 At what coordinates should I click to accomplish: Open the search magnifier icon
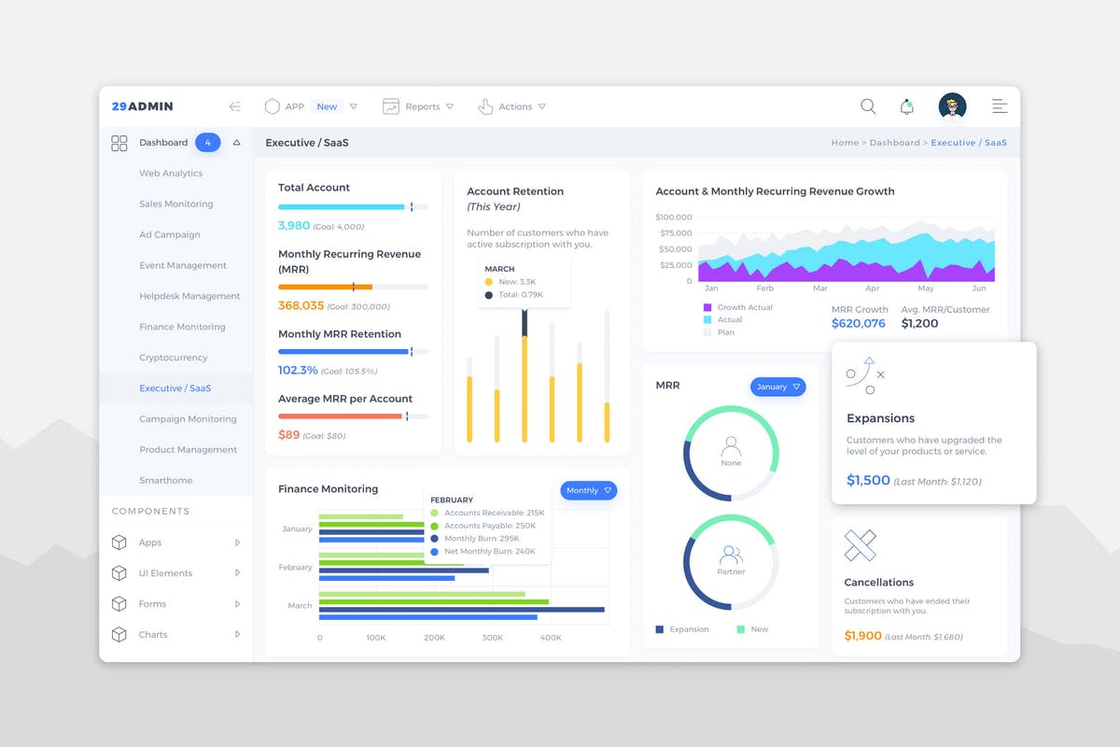click(868, 106)
